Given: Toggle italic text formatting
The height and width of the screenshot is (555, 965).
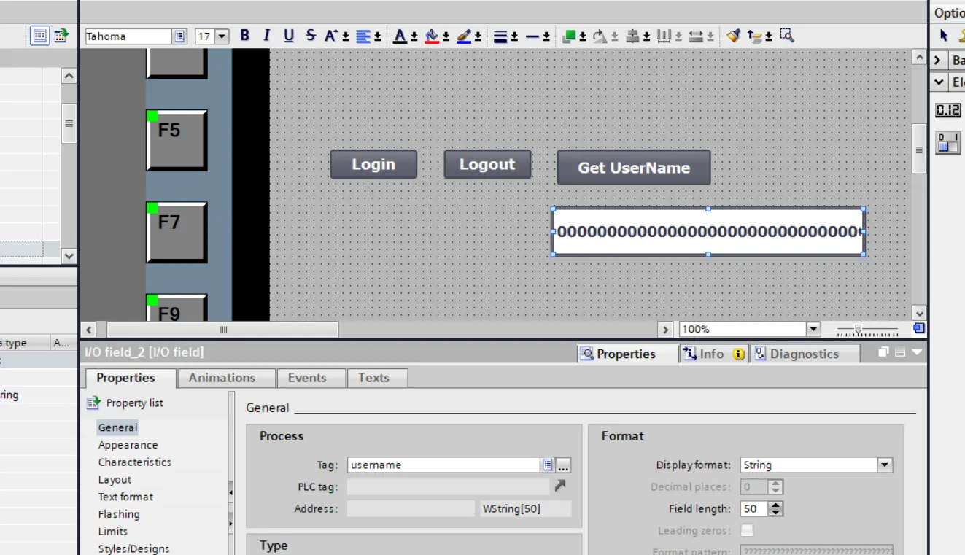Looking at the screenshot, I should 267,36.
